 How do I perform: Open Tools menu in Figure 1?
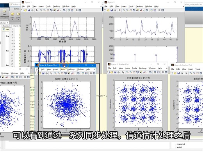pyautogui.click(x=48, y=6)
